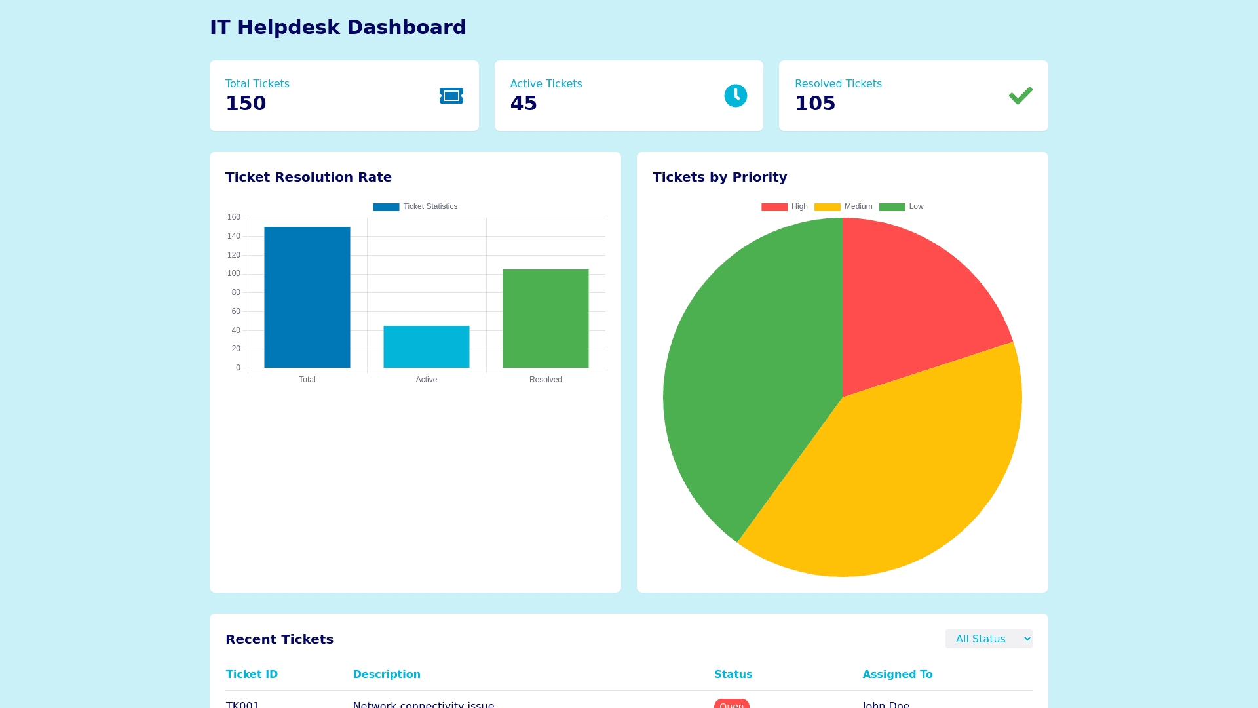
Task: Open the All Status filter dropdown
Action: pyautogui.click(x=988, y=639)
